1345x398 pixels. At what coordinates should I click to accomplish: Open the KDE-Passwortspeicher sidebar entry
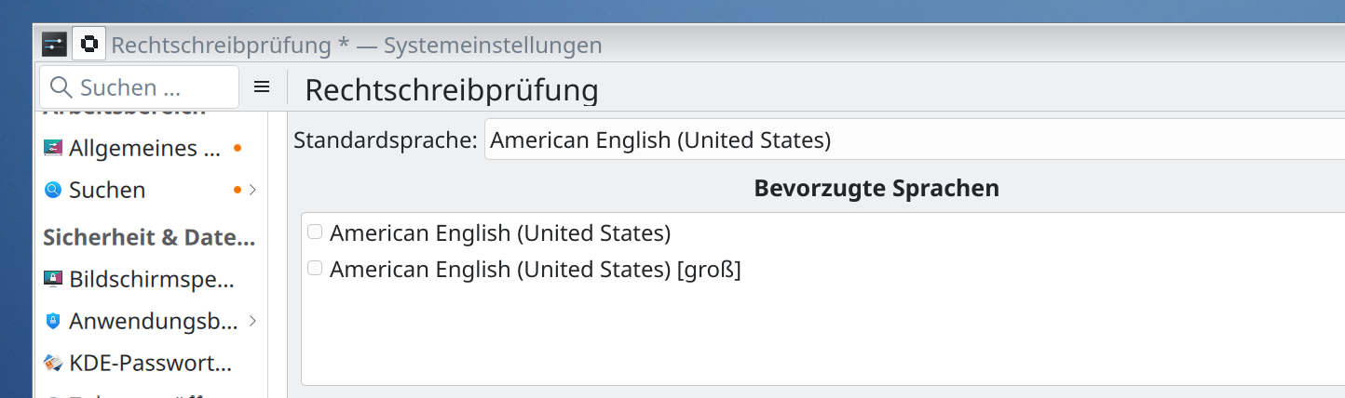pos(151,363)
